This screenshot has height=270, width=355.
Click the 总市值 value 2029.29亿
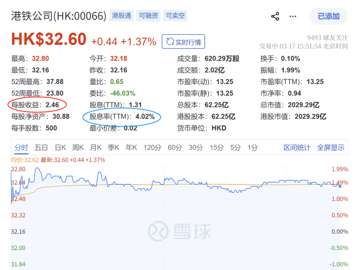pos(304,105)
